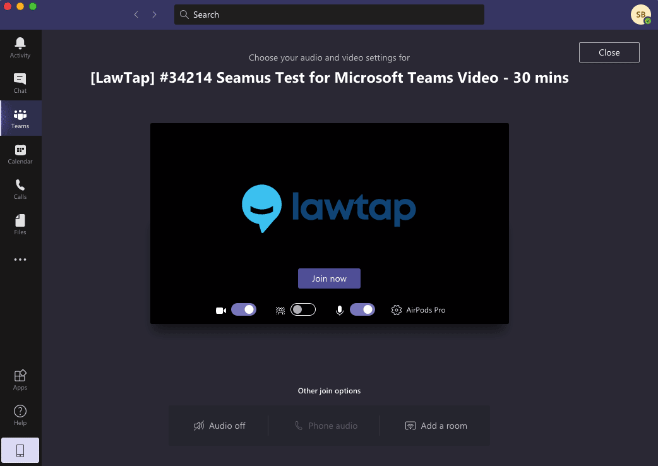This screenshot has width=658, height=466.
Task: Open the Chat section
Action: coord(20,83)
